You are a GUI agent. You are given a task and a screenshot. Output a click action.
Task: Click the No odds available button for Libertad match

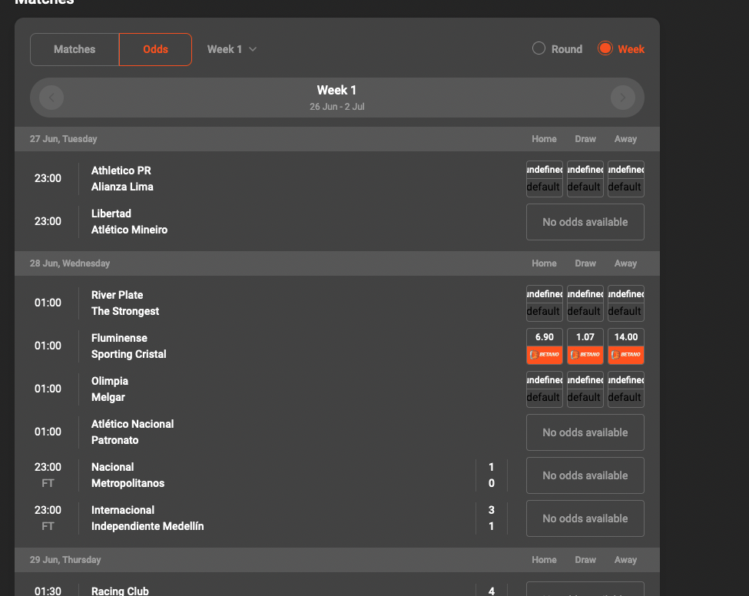coord(585,221)
